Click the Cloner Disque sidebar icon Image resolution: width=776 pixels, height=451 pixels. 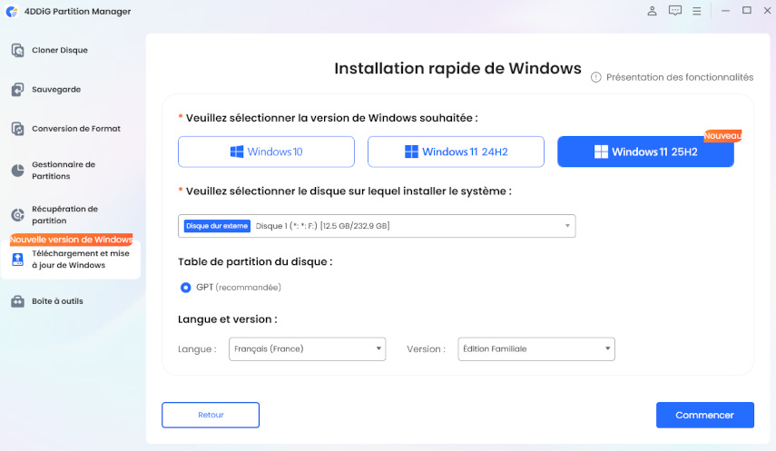(18, 50)
